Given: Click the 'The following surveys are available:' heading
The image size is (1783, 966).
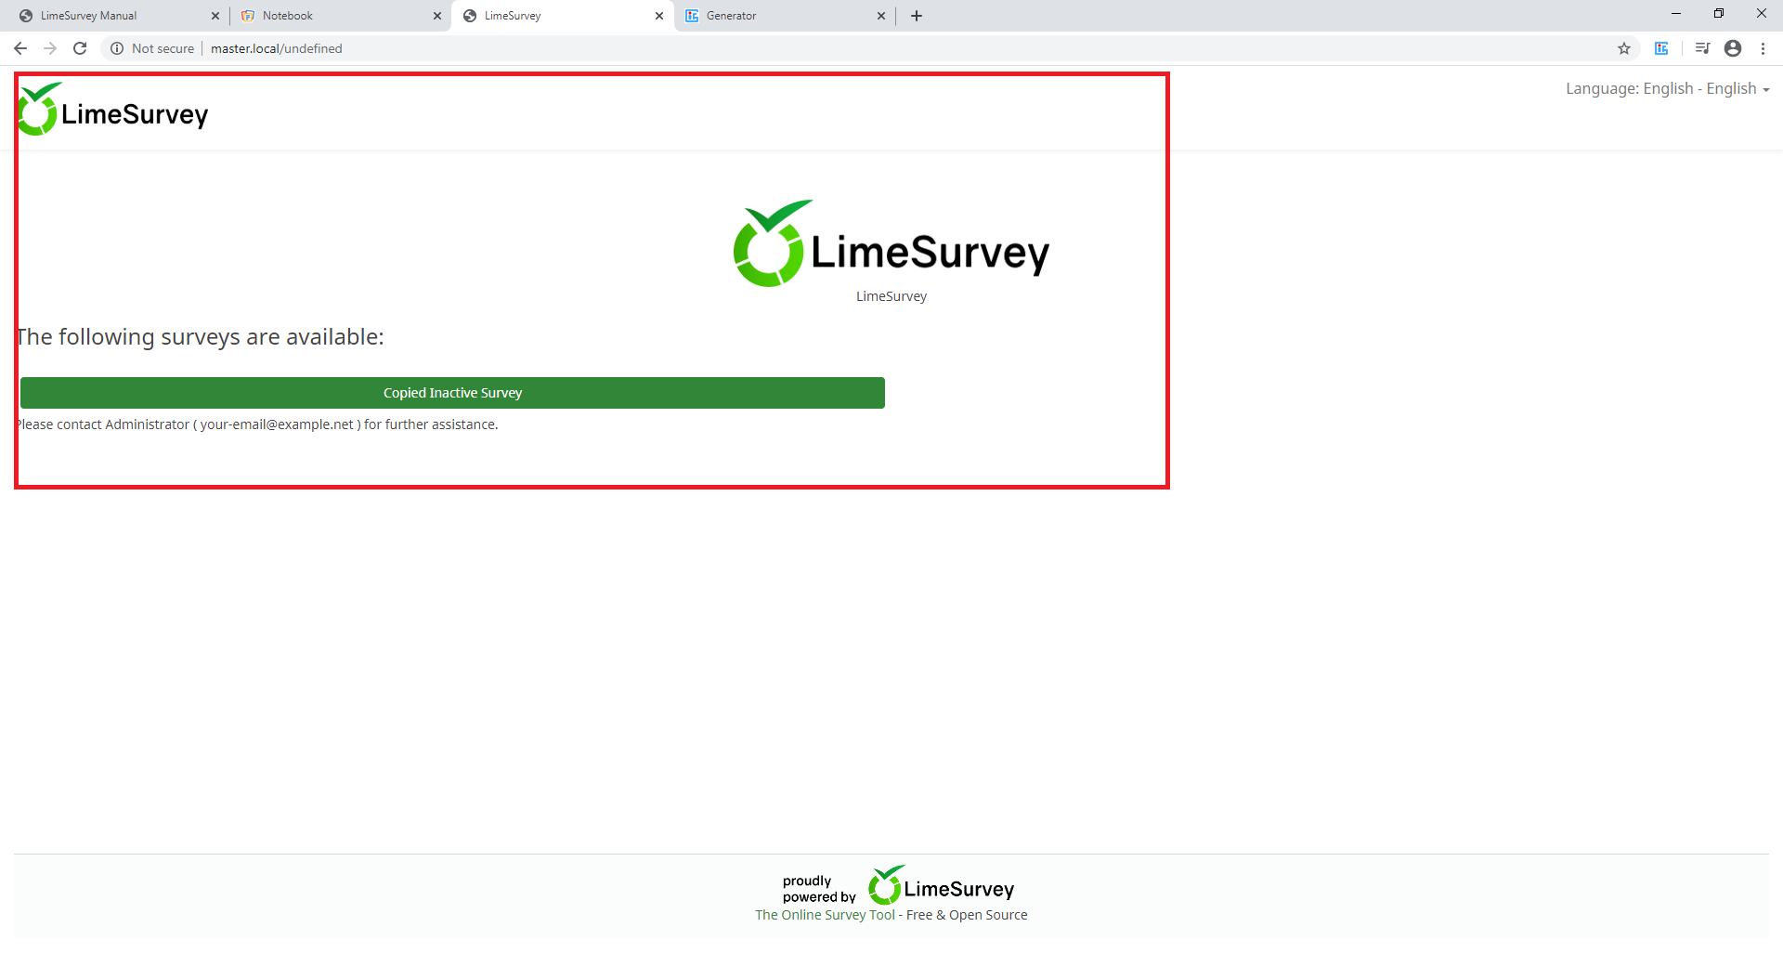Looking at the screenshot, I should (200, 337).
